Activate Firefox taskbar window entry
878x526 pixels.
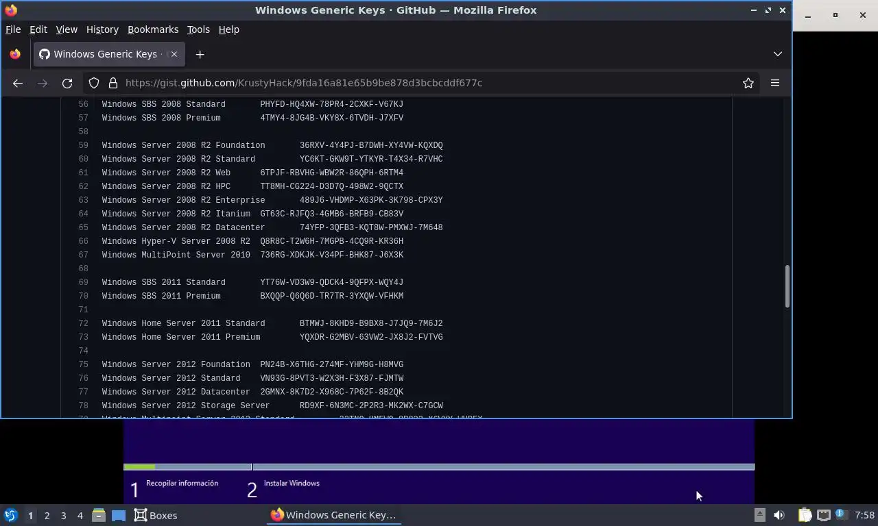point(334,515)
